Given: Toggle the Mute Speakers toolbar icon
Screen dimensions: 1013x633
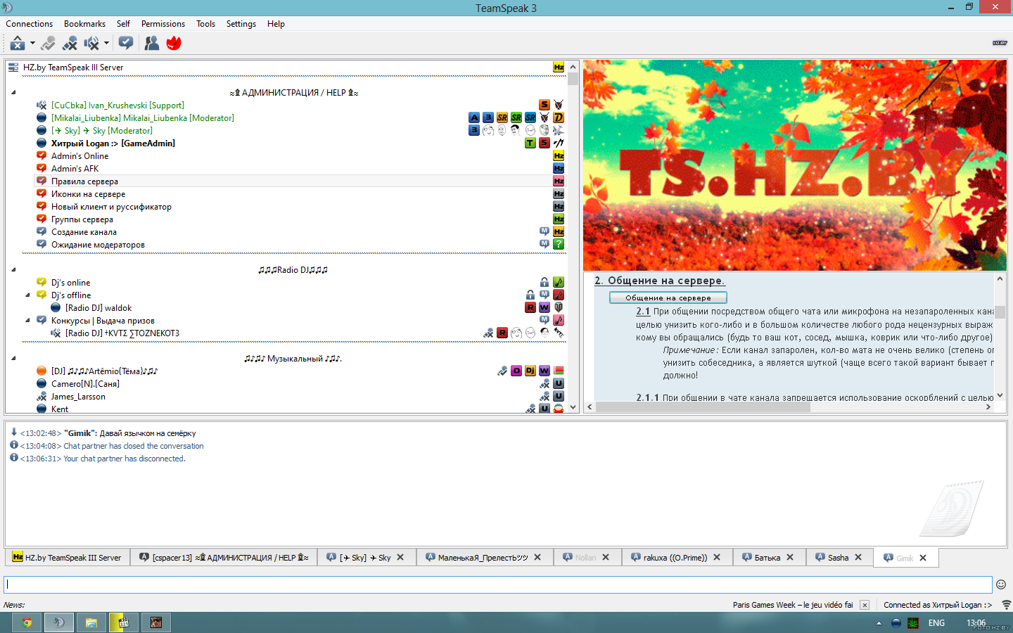Looking at the screenshot, I should pyautogui.click(x=91, y=44).
